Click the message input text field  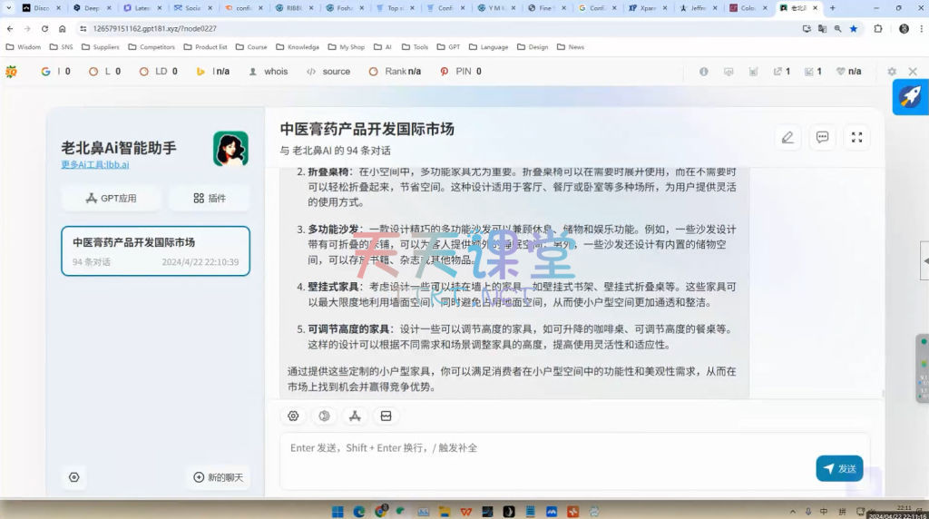click(x=544, y=448)
